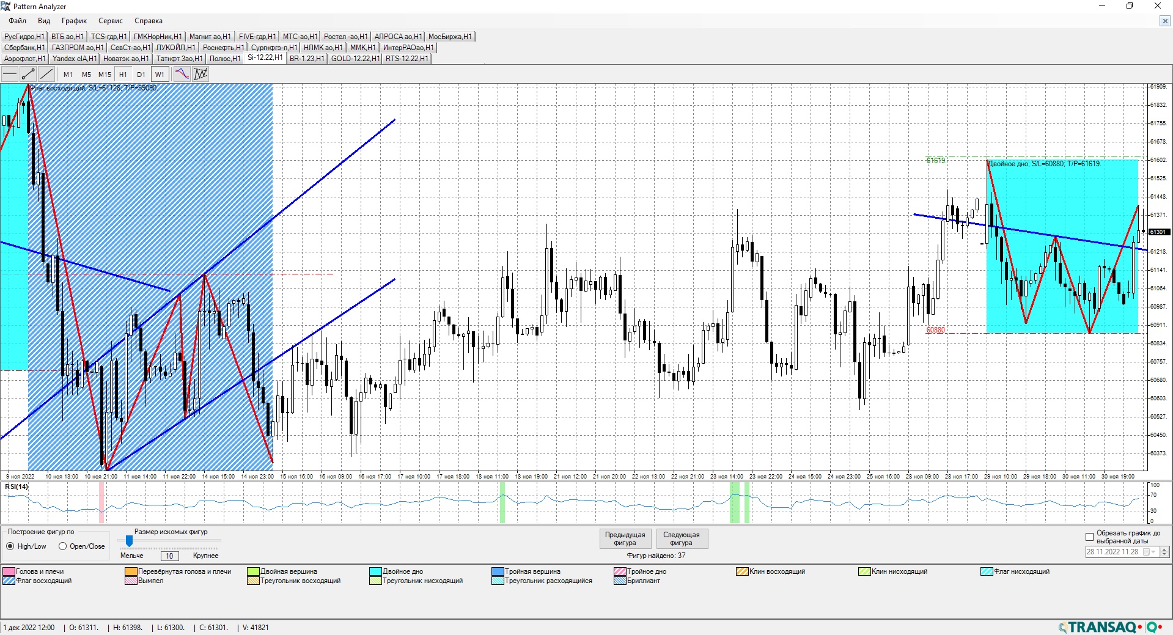Restore down the Pattern Analyzer window
Image resolution: width=1173 pixels, height=635 pixels.
[1130, 6]
